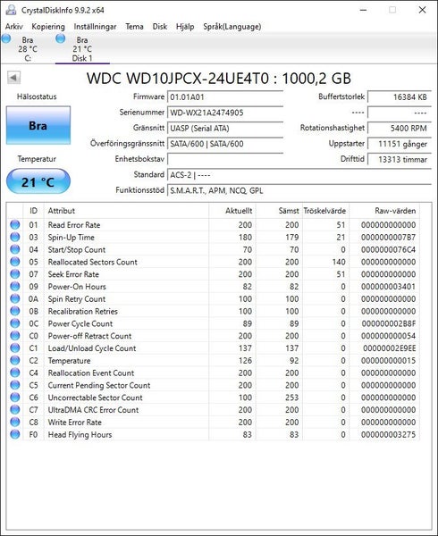
Task: Click status orb of Load/Unload Cycle Count row
Action: 15,348
